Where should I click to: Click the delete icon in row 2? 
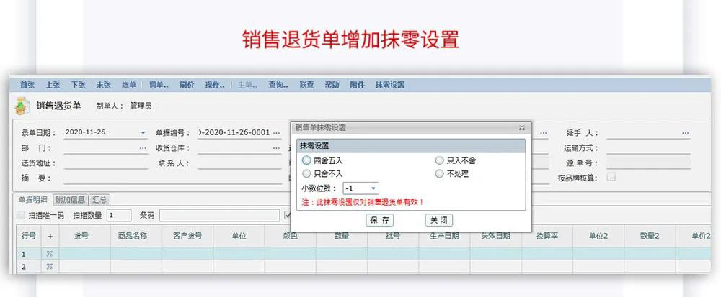(x=50, y=267)
